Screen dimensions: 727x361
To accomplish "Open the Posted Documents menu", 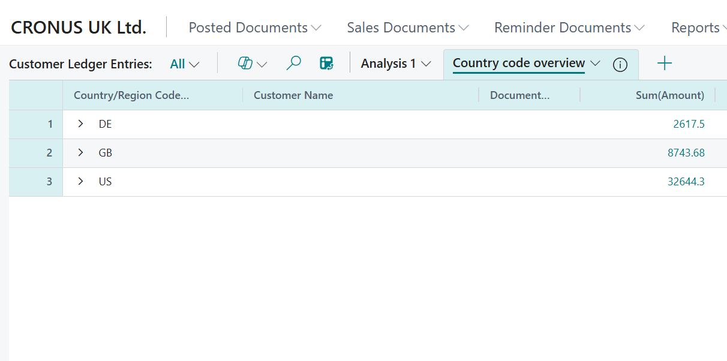I will tap(254, 27).
